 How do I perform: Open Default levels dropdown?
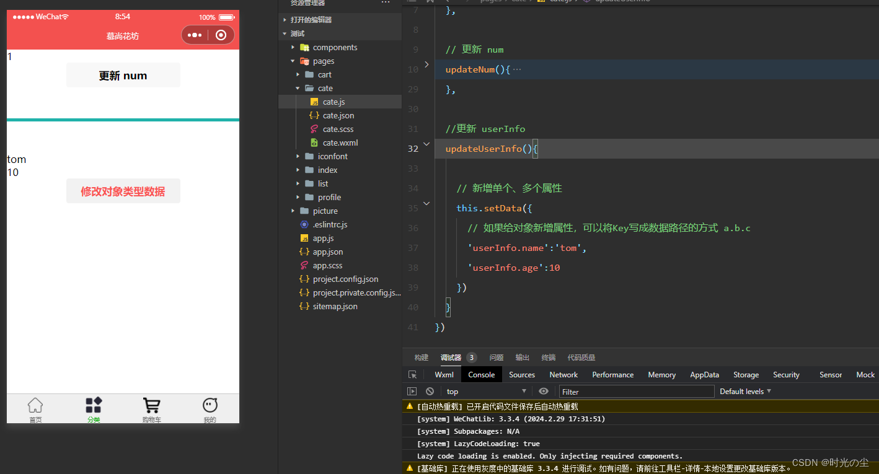tap(746, 392)
